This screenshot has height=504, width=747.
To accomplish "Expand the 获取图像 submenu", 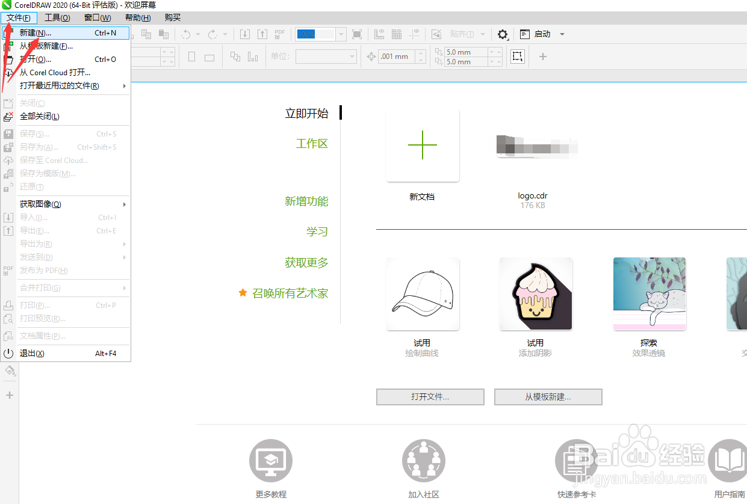I will (125, 204).
